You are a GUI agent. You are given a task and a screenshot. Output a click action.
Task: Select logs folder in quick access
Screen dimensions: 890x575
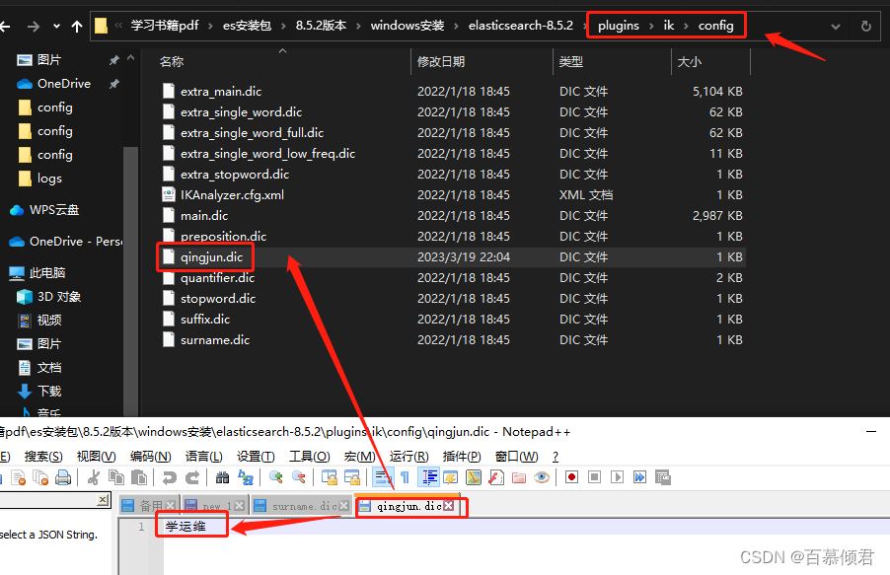pyautogui.click(x=49, y=179)
